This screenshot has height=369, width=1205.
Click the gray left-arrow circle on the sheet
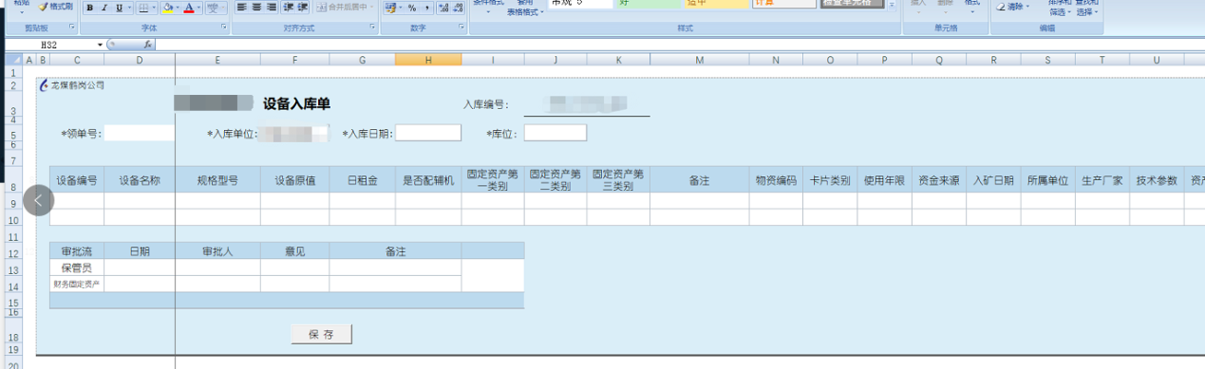39,200
